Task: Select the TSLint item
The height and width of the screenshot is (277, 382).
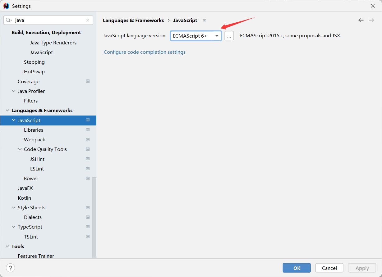Action: [x=31, y=237]
